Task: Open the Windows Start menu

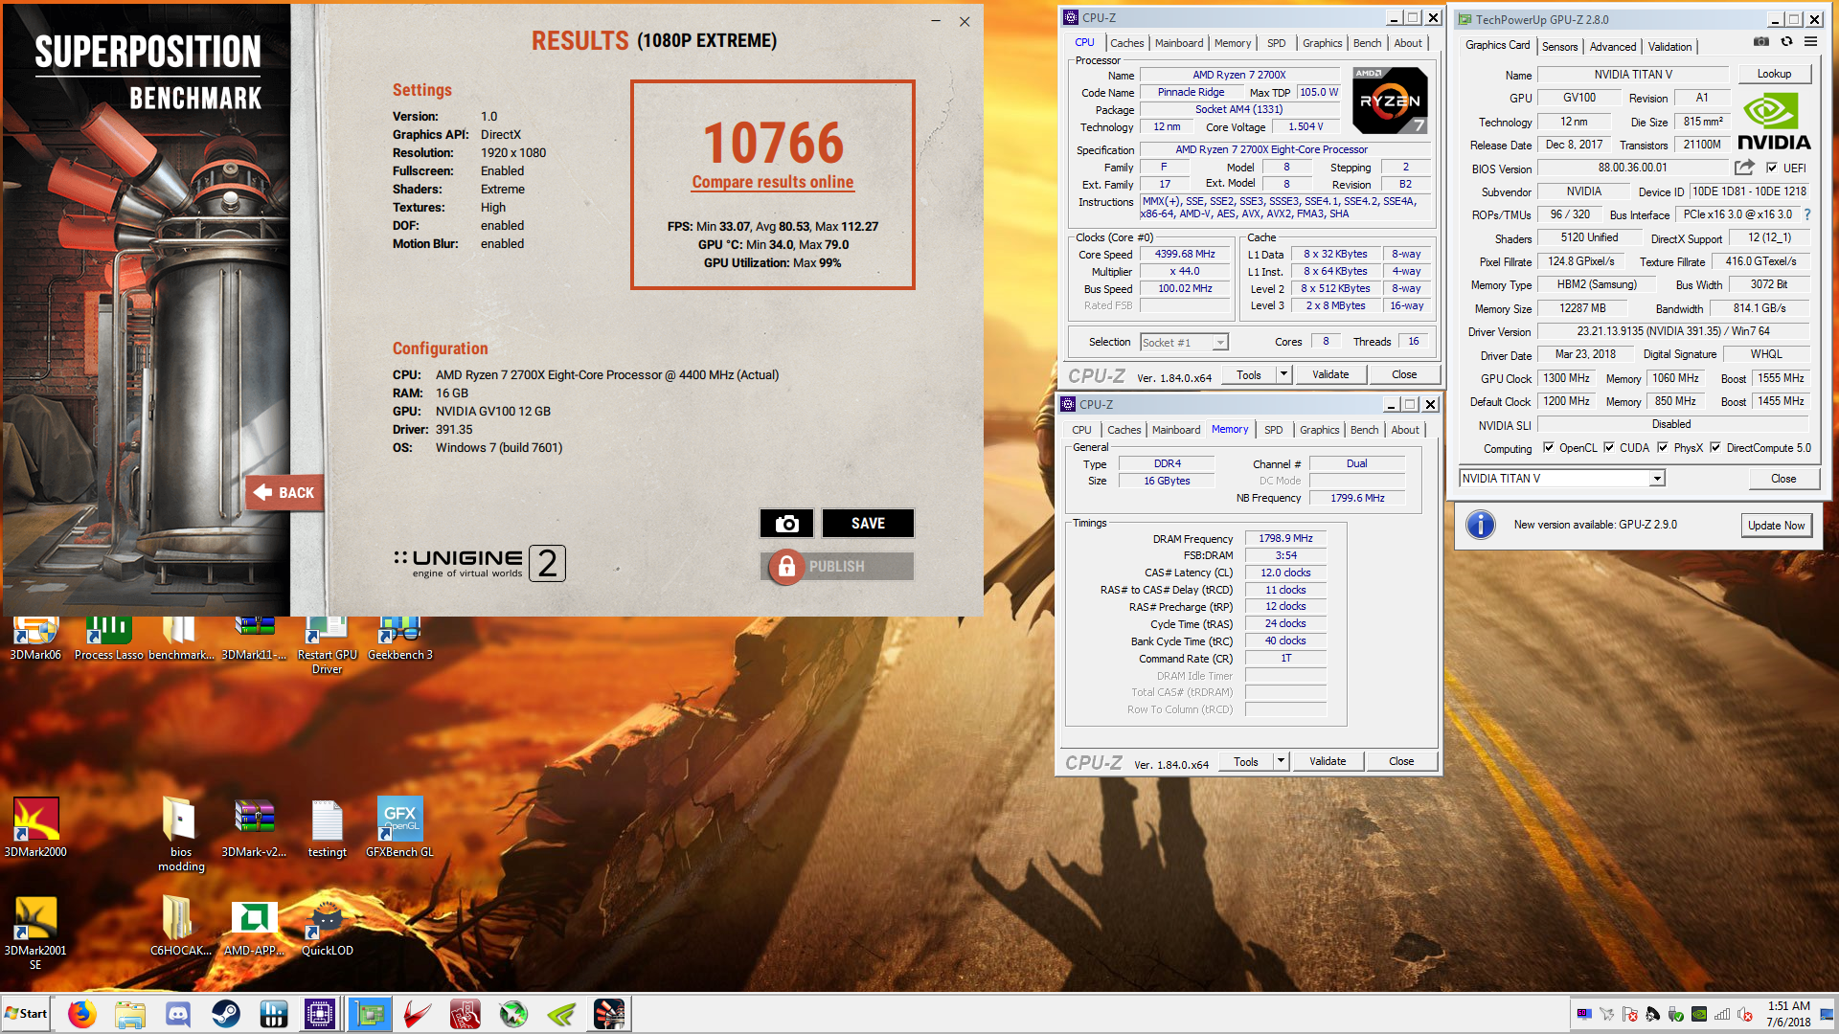Action: click(26, 1014)
